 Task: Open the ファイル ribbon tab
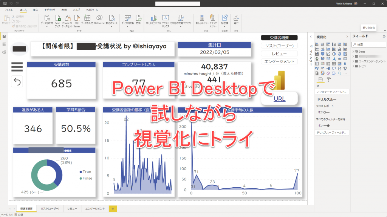pos(8,10)
